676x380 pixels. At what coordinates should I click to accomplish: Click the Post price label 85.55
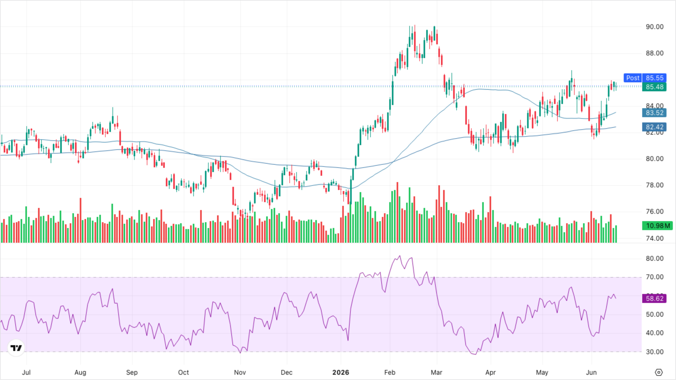tap(645, 78)
